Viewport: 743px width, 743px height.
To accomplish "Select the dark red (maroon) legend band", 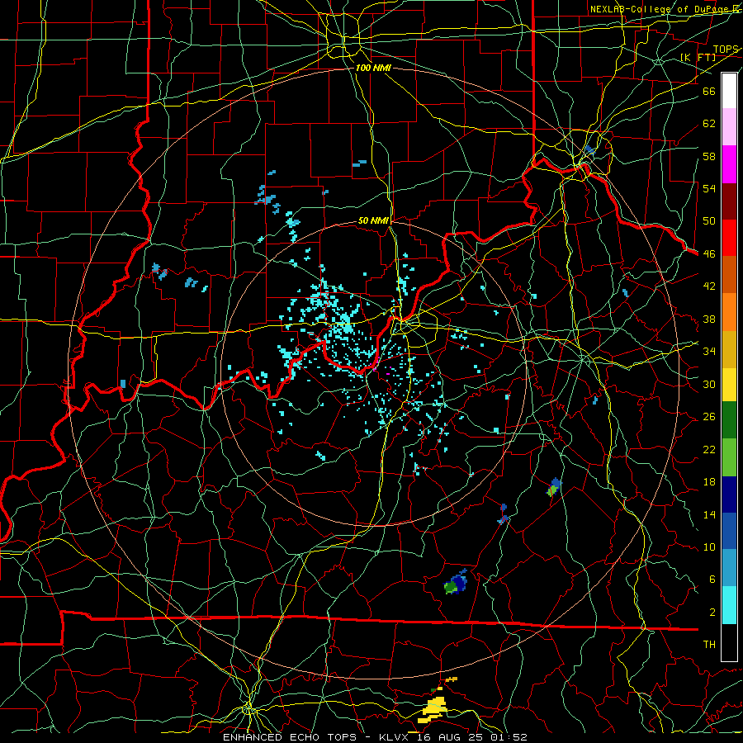I will tap(729, 201).
